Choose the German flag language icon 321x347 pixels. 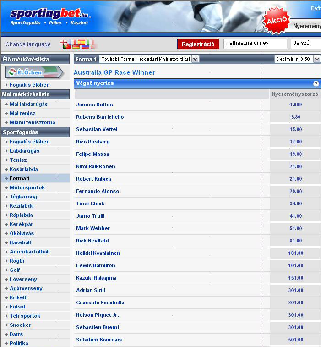(76, 46)
